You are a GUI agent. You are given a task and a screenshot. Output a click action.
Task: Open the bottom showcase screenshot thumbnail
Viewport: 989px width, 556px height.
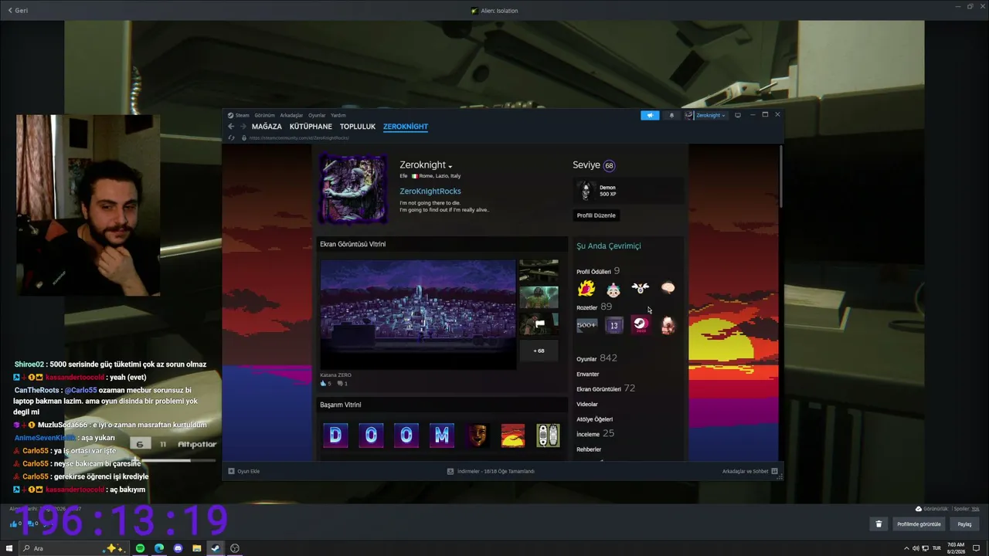[539, 324]
